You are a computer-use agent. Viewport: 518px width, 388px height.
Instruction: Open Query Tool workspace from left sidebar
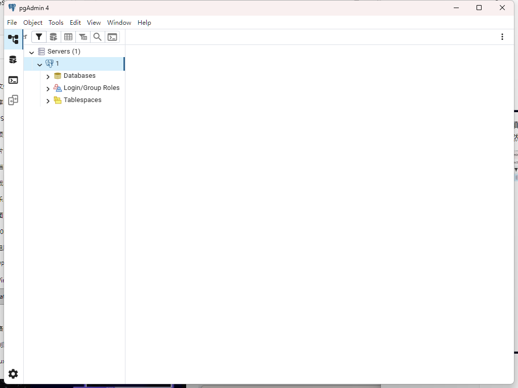[13, 60]
